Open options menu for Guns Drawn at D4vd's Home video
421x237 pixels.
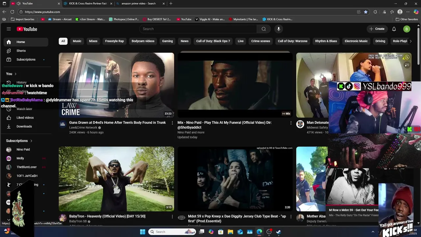click(172, 123)
